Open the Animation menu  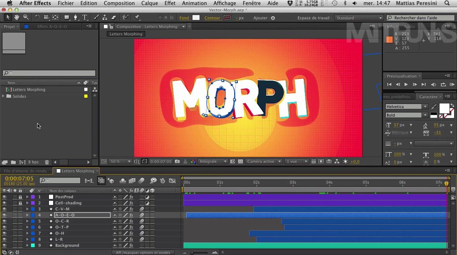[x=194, y=3]
